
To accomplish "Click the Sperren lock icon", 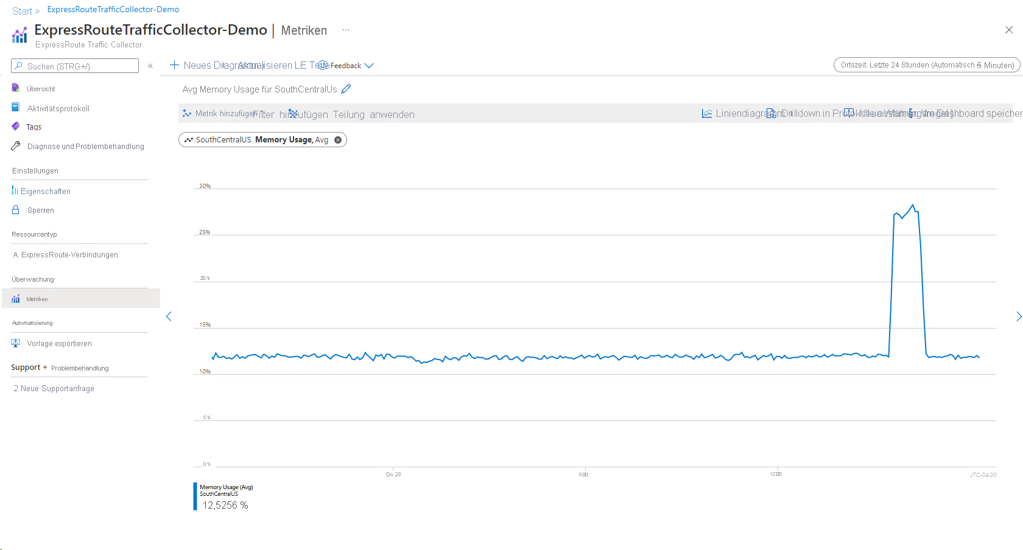I will click(x=16, y=210).
